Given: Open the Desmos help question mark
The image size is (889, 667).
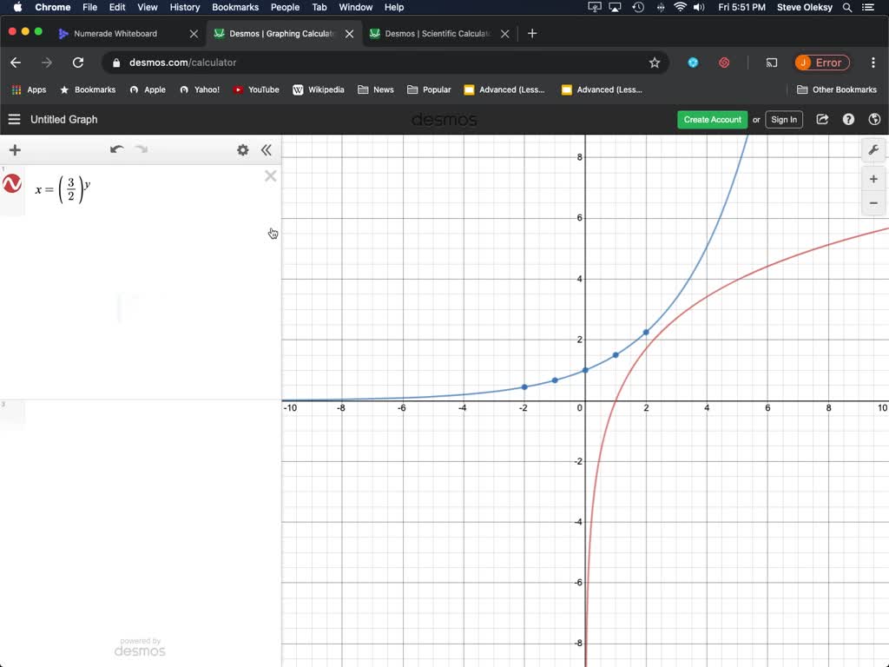Looking at the screenshot, I should coord(848,120).
